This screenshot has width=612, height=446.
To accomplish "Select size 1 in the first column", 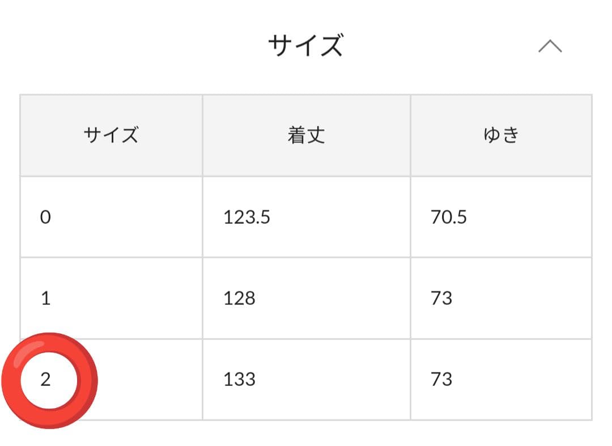I will coord(45,298).
